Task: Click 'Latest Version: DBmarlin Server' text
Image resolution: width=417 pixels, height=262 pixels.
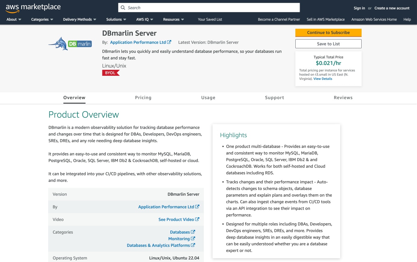Action: tap(208, 42)
